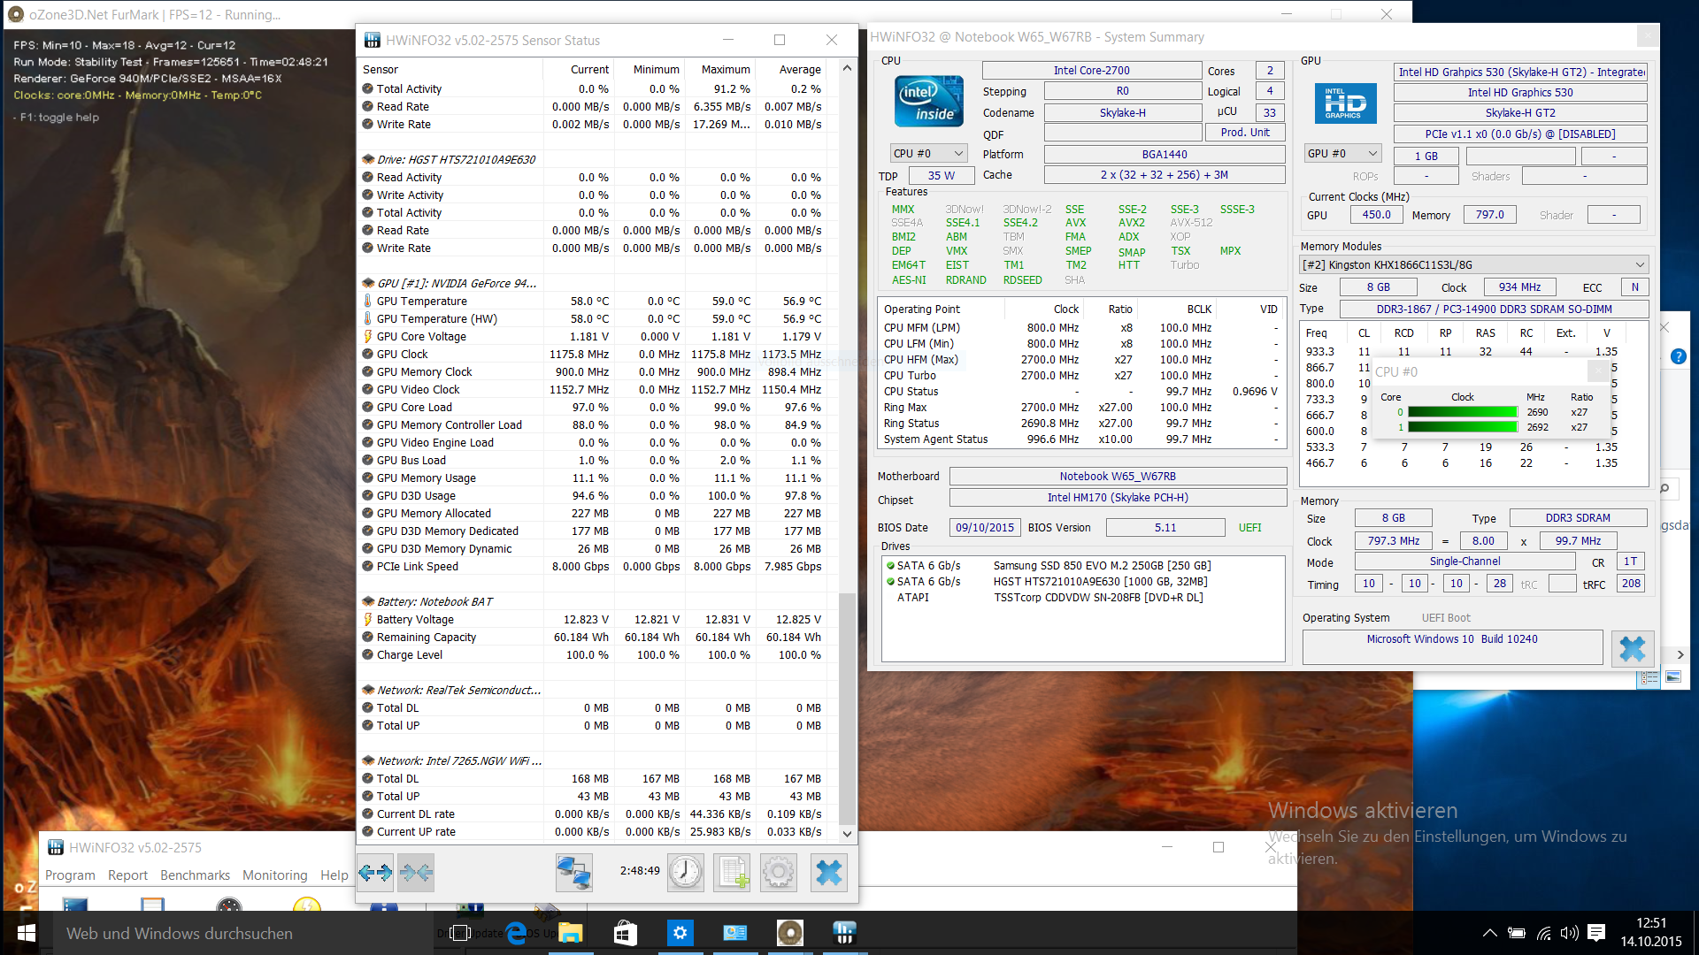Viewport: 1699px width, 955px height.
Task: Click the Intel Core-2700 CPU name field
Action: (1091, 71)
